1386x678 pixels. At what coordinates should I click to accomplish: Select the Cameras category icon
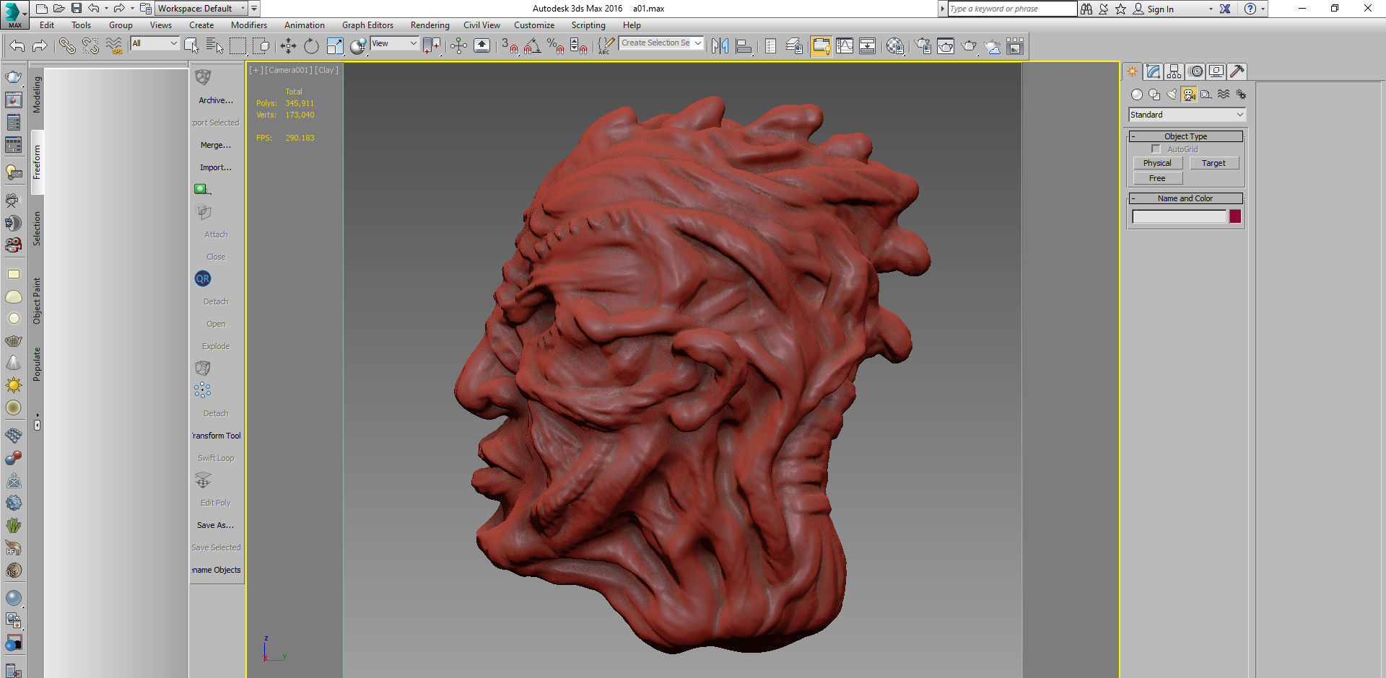[x=1189, y=94]
